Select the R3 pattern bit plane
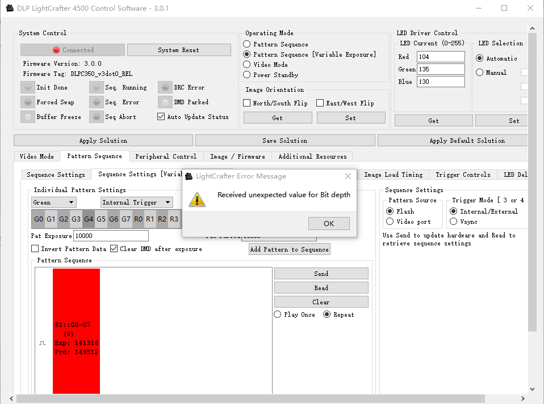The height and width of the screenshot is (404, 544). point(174,219)
